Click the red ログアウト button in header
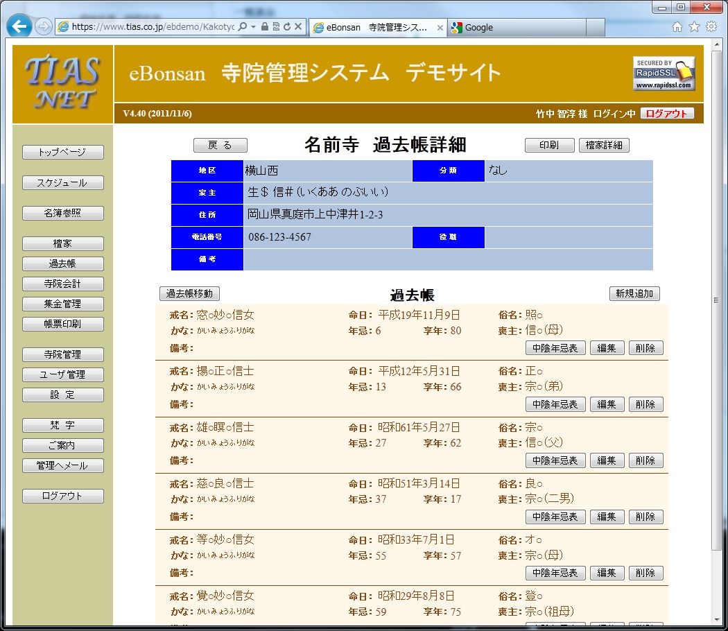The height and width of the screenshot is (631, 728). (667, 113)
